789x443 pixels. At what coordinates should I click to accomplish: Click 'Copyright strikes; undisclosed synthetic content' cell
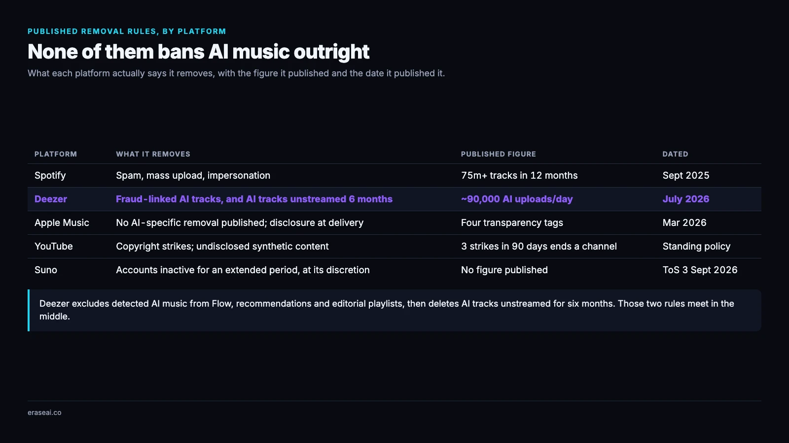(222, 246)
